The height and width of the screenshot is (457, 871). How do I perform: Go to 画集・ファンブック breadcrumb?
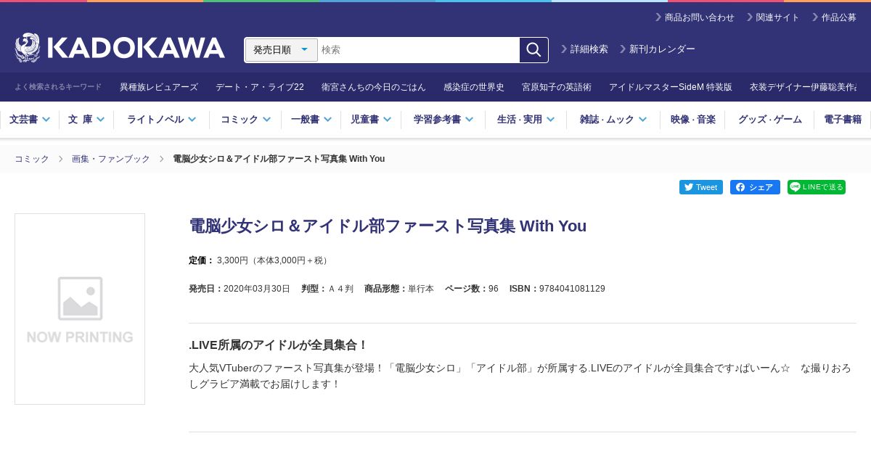pos(111,159)
